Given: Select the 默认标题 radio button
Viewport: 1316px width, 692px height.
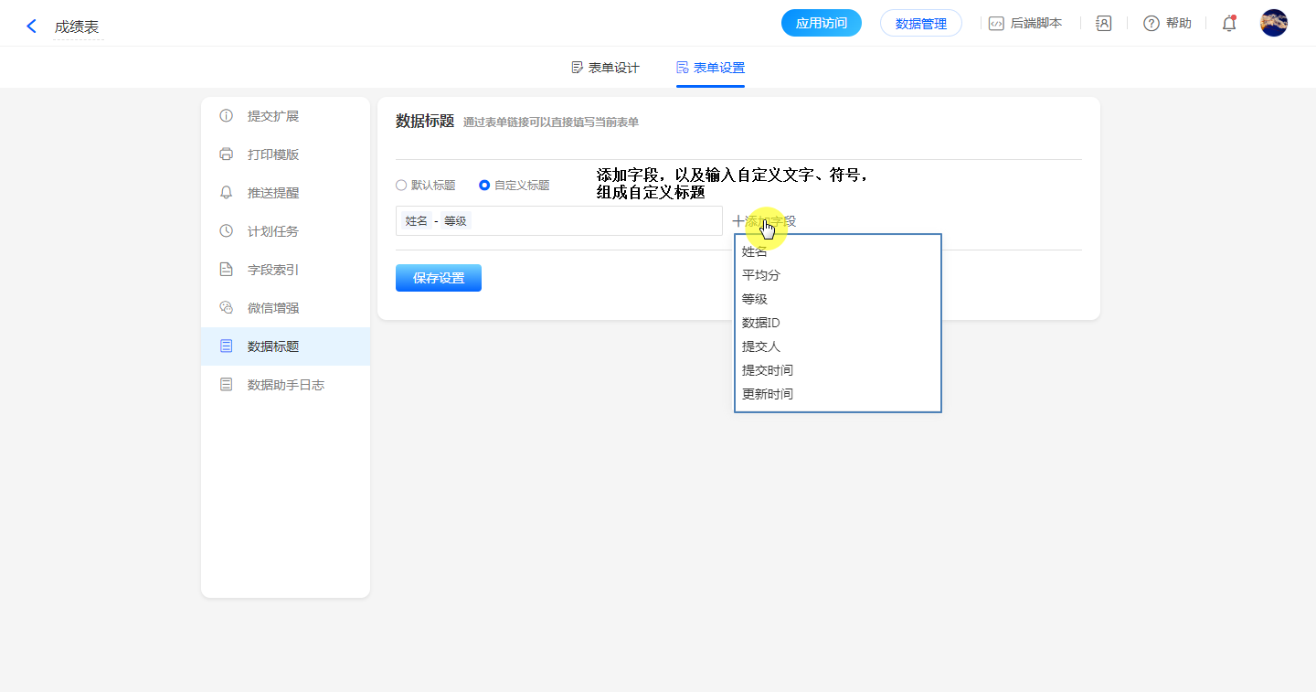Looking at the screenshot, I should (x=401, y=185).
